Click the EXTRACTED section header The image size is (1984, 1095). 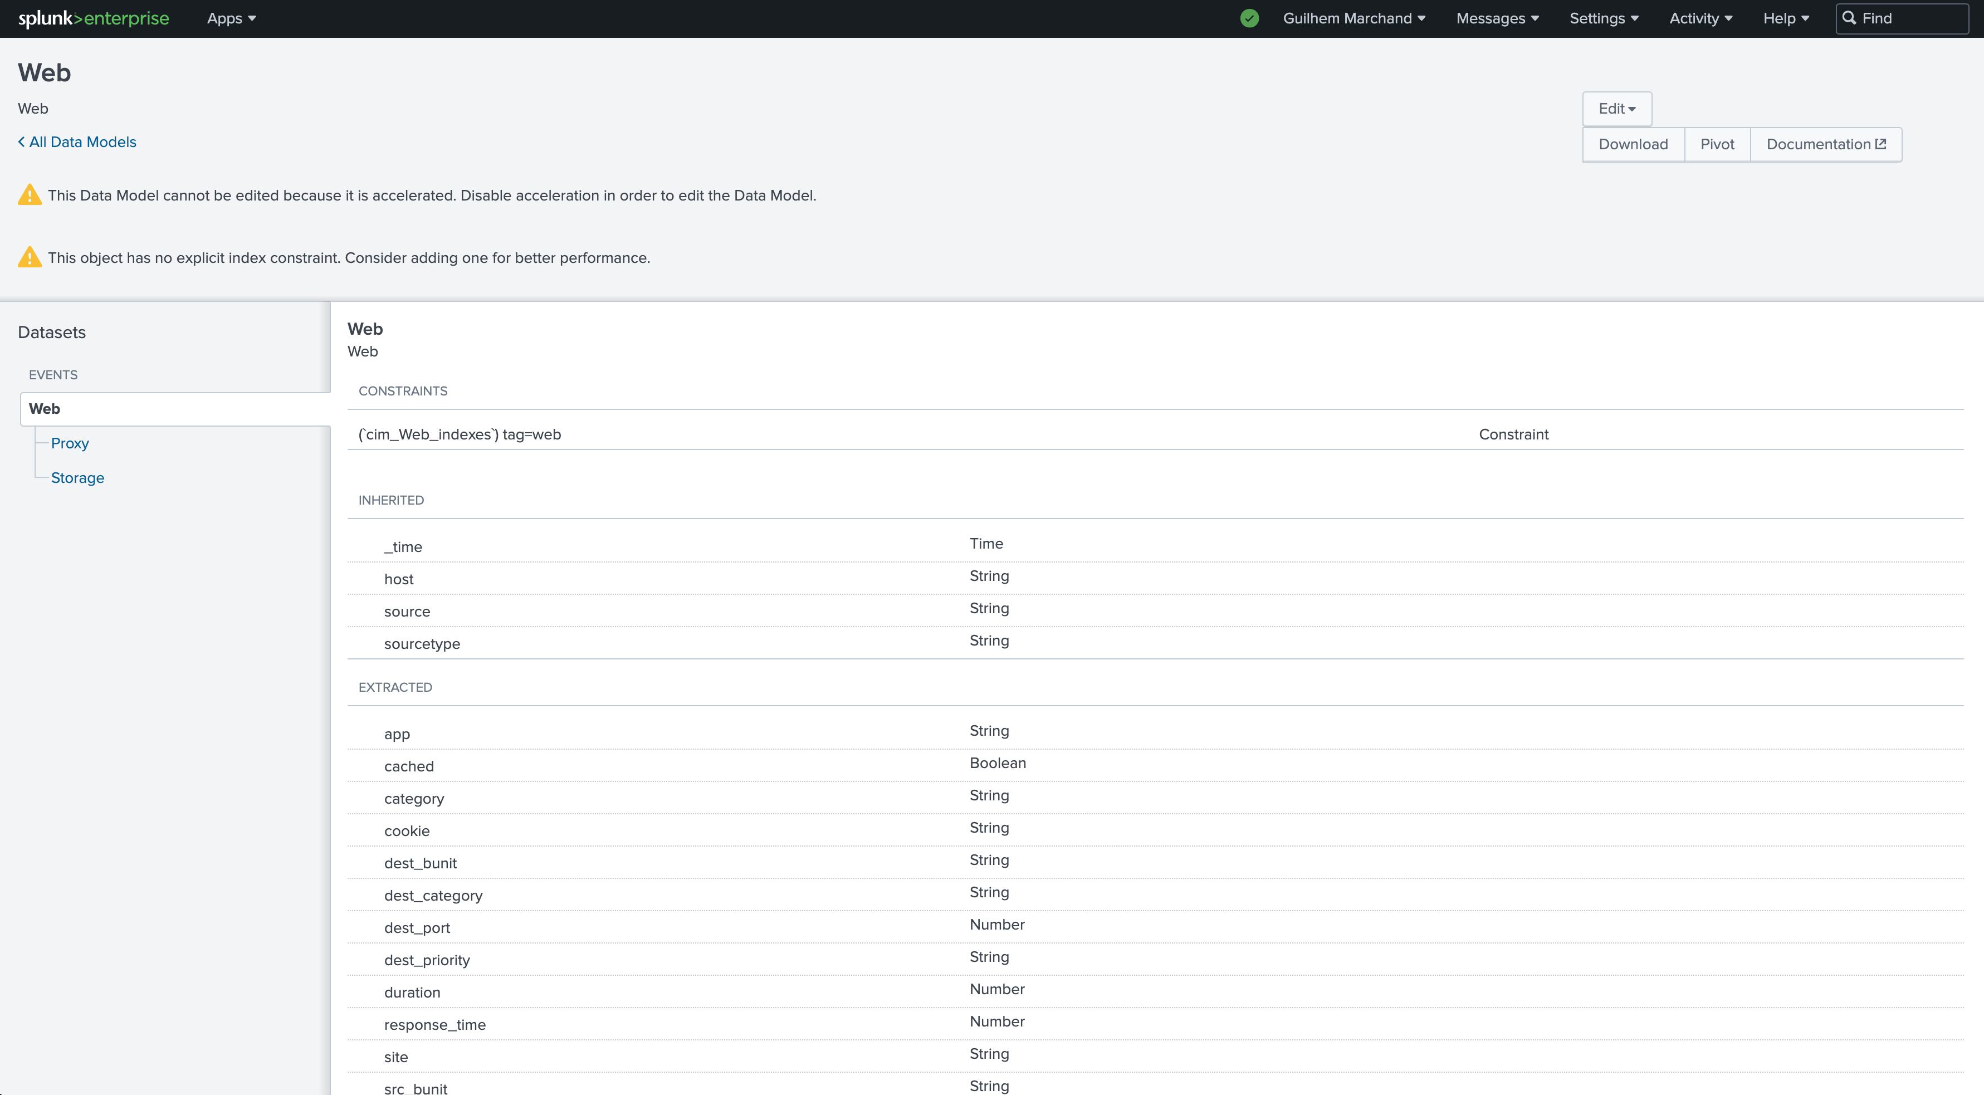395,688
